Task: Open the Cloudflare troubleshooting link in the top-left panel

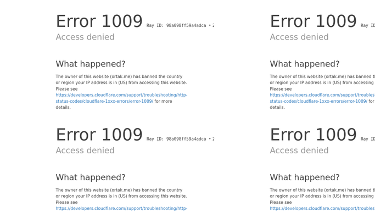Action: (121, 95)
